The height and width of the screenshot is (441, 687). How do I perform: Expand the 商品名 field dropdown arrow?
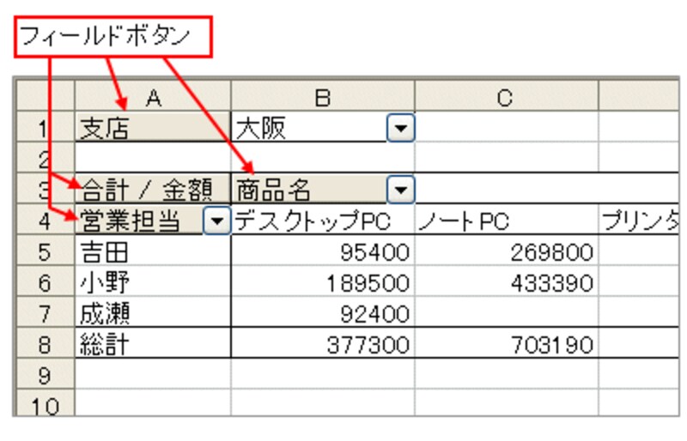[399, 189]
